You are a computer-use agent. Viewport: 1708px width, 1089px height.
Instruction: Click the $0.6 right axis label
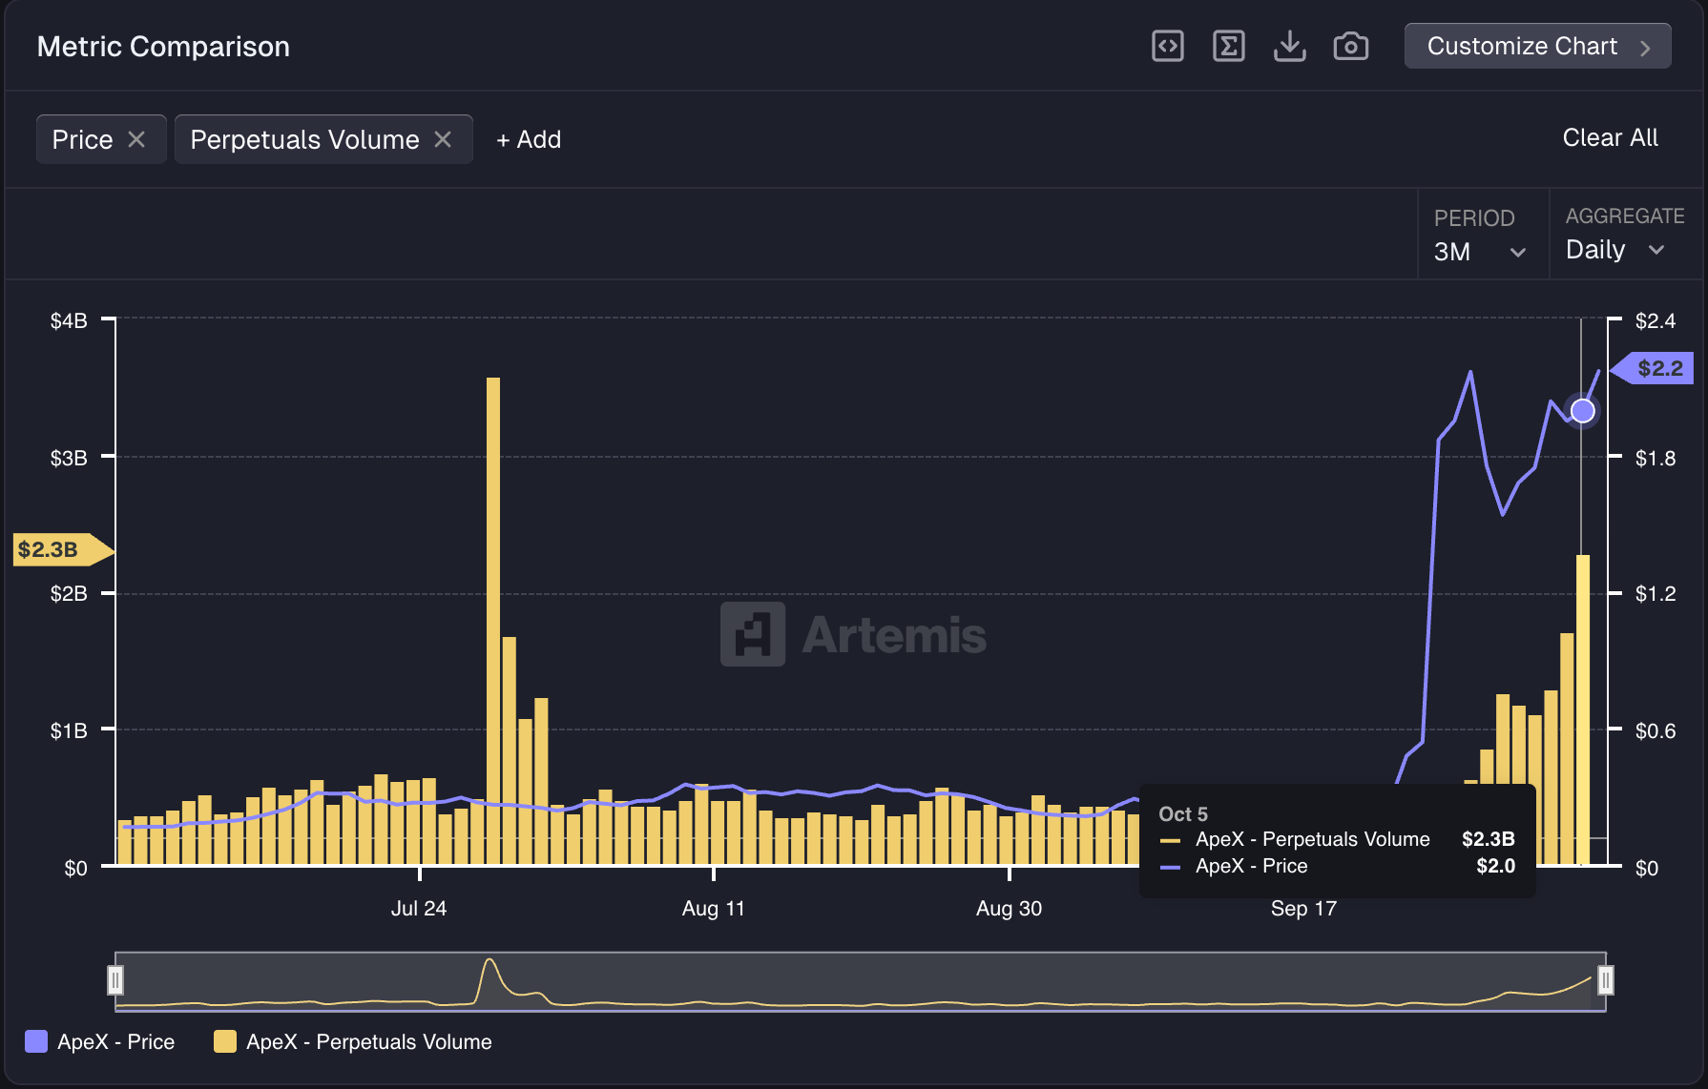tap(1656, 730)
